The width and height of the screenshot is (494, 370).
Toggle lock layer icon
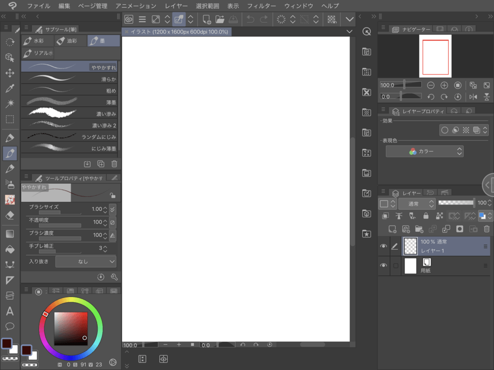click(x=426, y=215)
